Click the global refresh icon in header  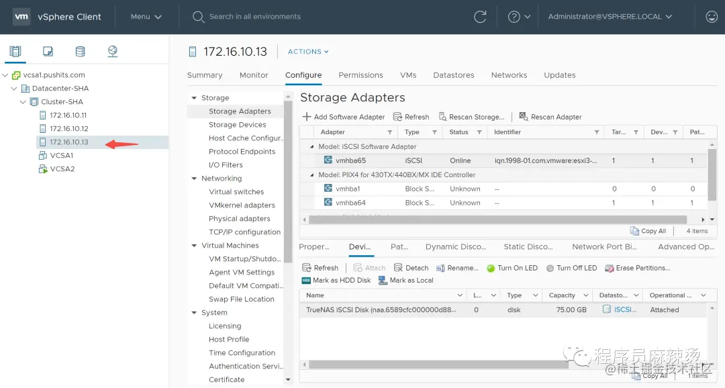tap(480, 17)
